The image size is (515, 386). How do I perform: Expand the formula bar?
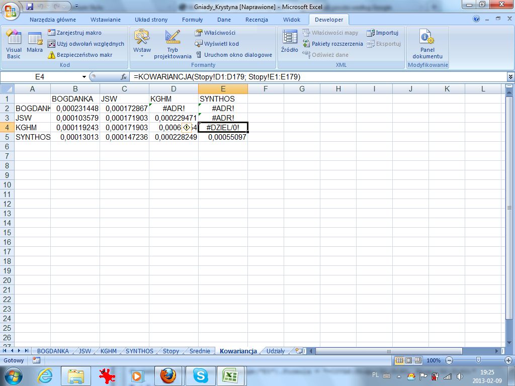coord(511,77)
